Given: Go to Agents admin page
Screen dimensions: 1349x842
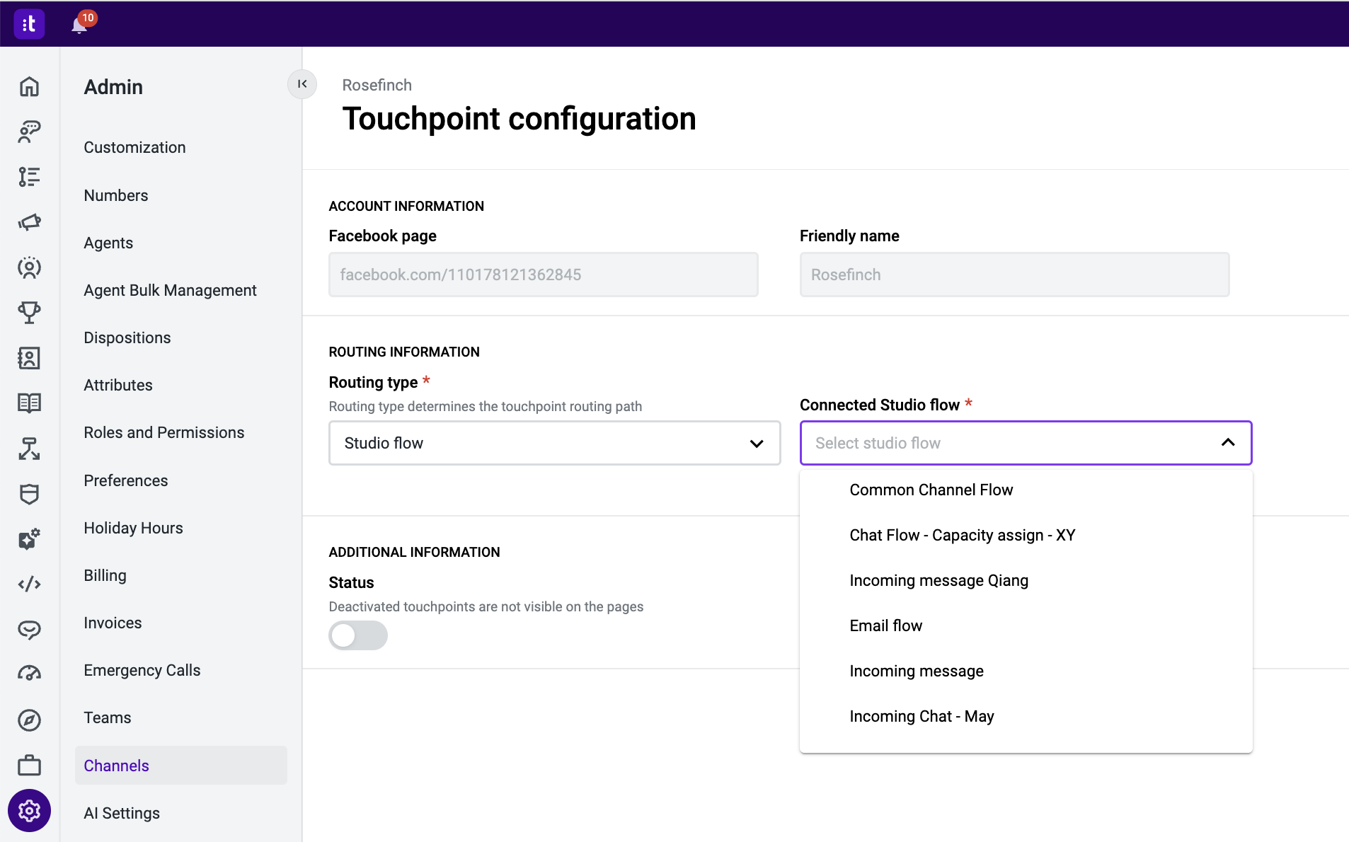Looking at the screenshot, I should (108, 243).
